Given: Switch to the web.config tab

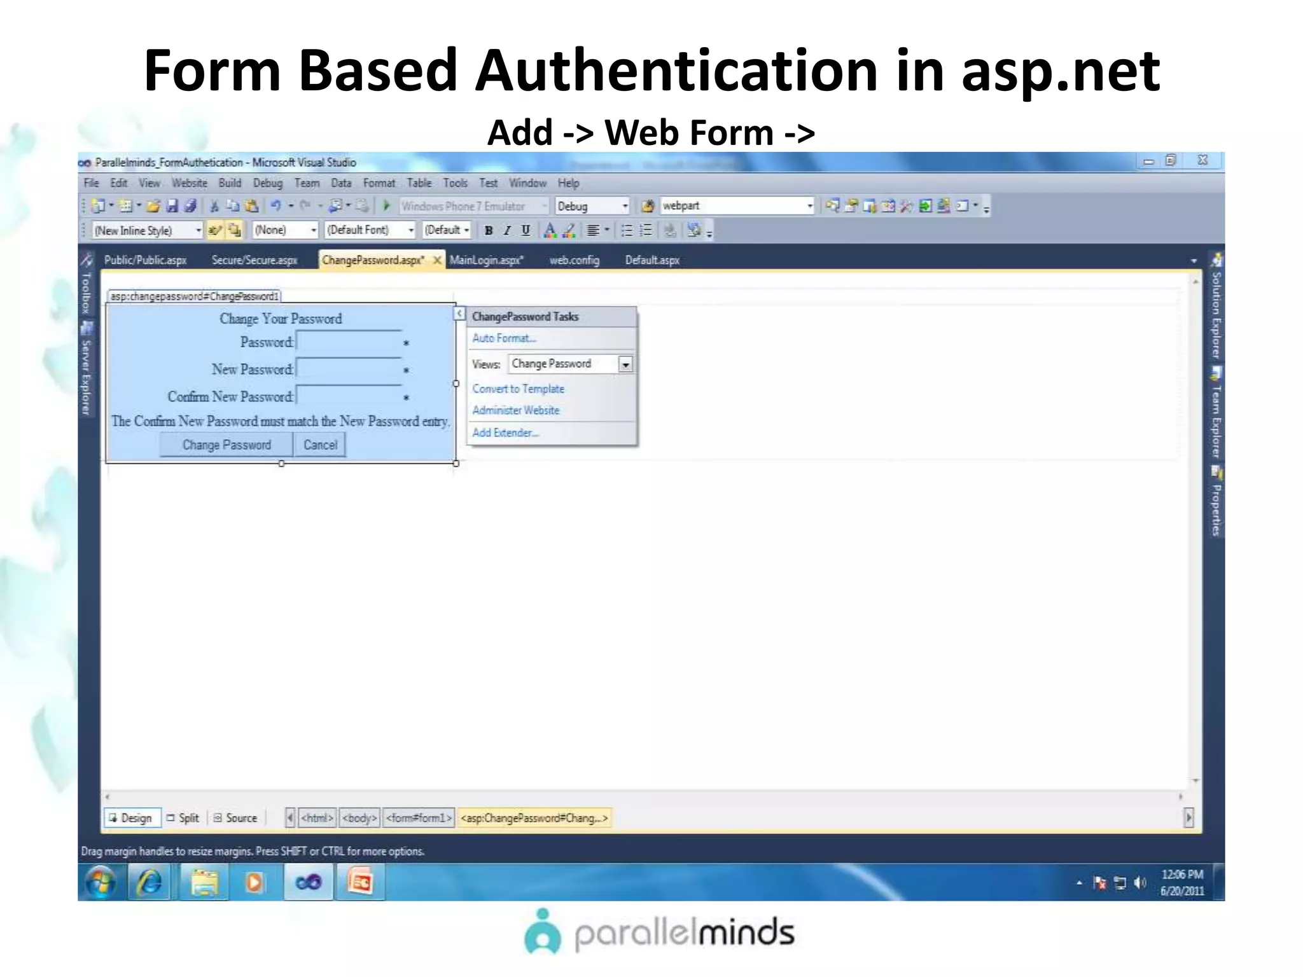Looking at the screenshot, I should (575, 260).
